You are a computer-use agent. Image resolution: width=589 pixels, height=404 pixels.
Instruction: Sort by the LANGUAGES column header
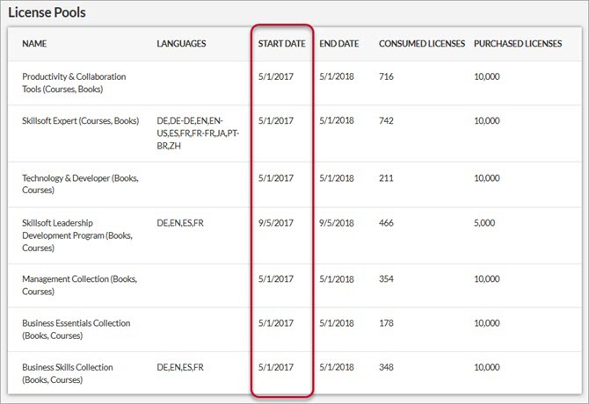181,43
